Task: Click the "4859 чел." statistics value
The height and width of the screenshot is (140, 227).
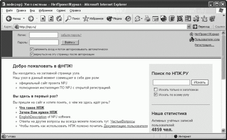Action: click(162, 129)
